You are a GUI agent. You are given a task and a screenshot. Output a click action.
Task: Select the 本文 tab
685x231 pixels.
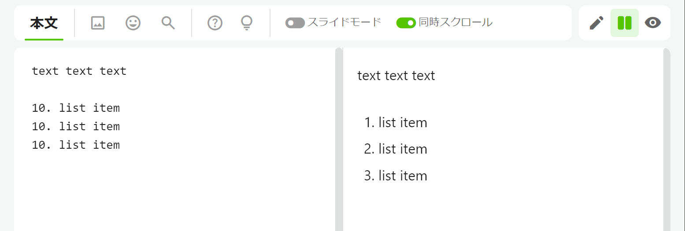44,23
